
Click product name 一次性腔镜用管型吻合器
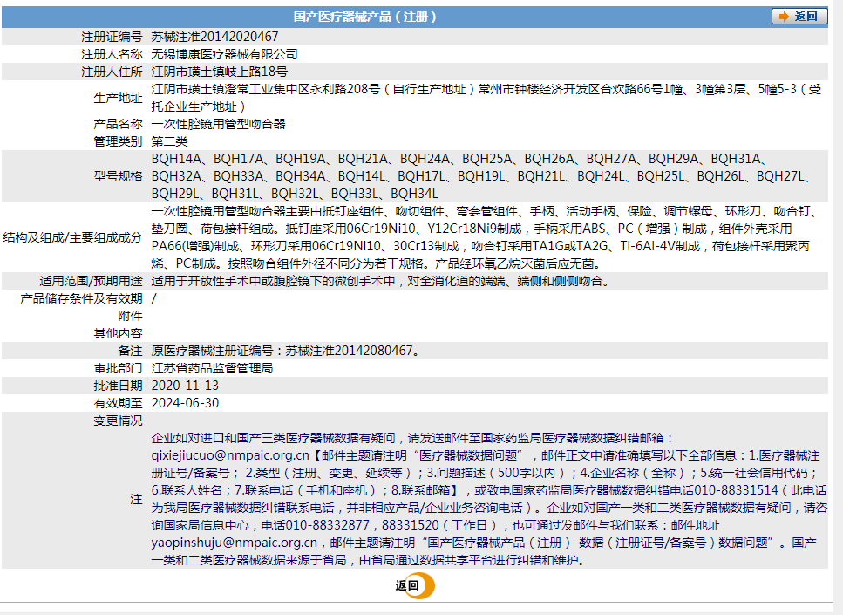click(218, 124)
